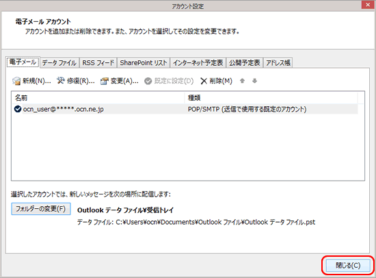
Task: Move account up with the up arrow
Action: (242, 81)
